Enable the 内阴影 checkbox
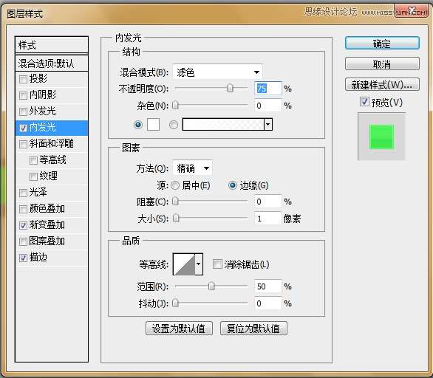The width and height of the screenshot is (433, 378). tap(23, 95)
